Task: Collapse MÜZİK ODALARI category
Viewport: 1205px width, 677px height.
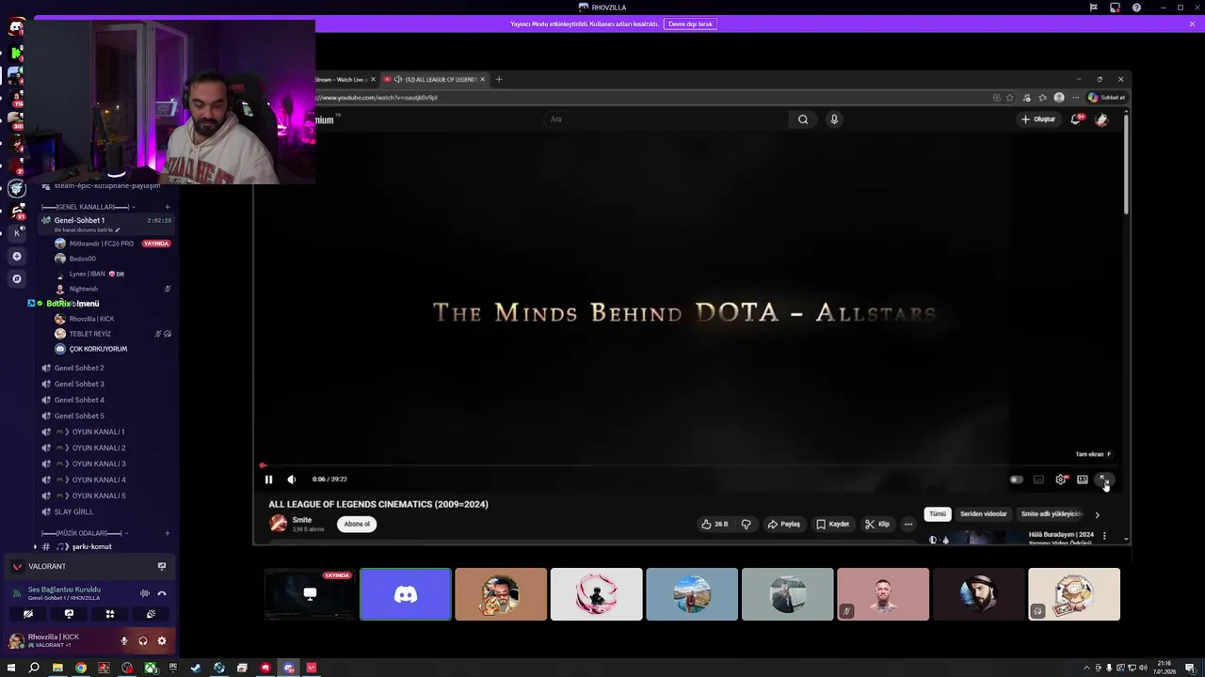Action: (86, 533)
